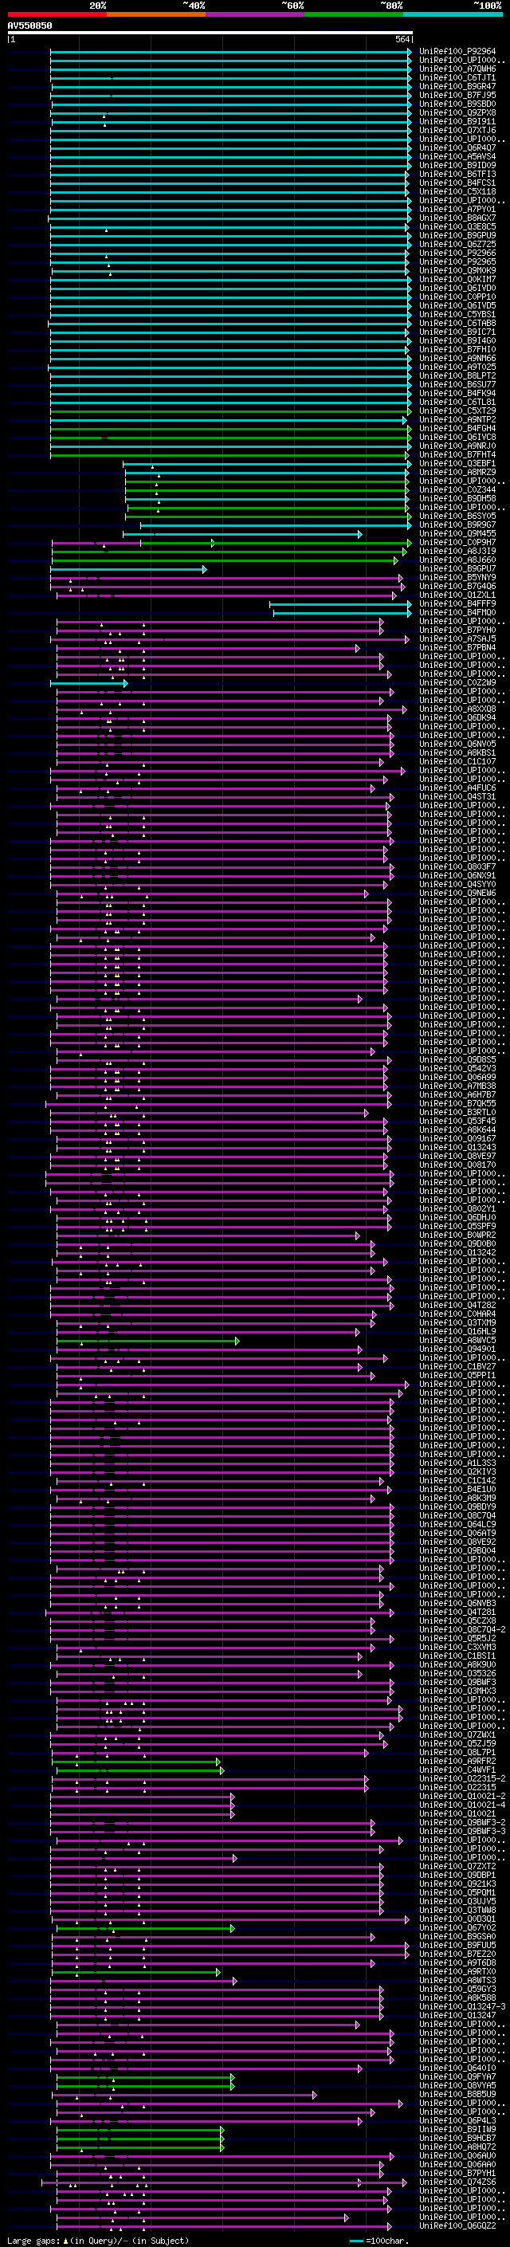Select the UniRef100_P92965 entry
Screen dimensions: 510x2247
coord(457,261)
